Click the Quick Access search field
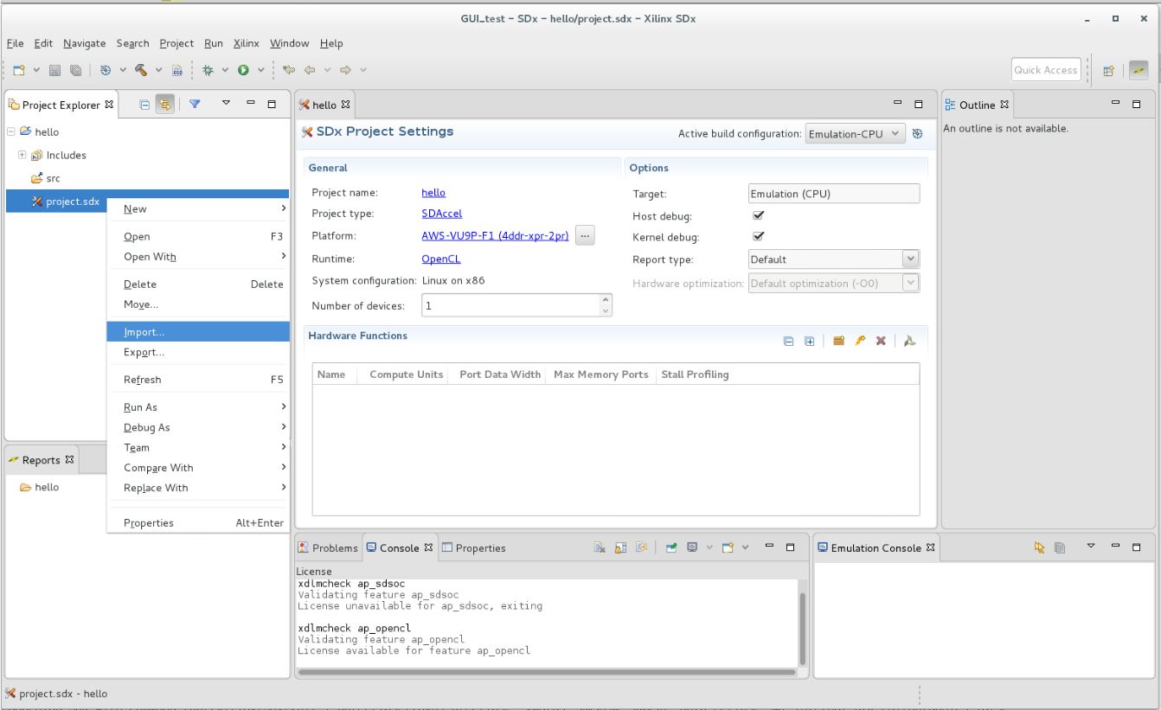 point(1047,71)
